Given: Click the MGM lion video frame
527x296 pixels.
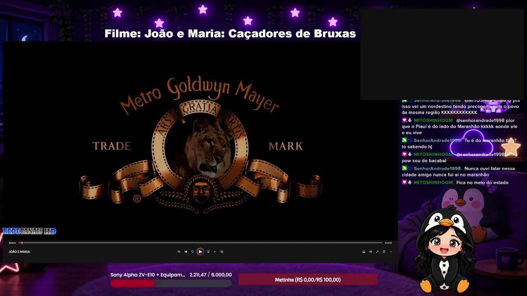Looking at the screenshot, I should (200, 140).
